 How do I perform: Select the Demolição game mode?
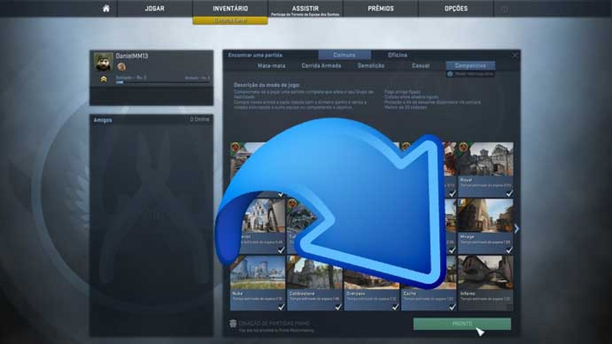click(371, 66)
